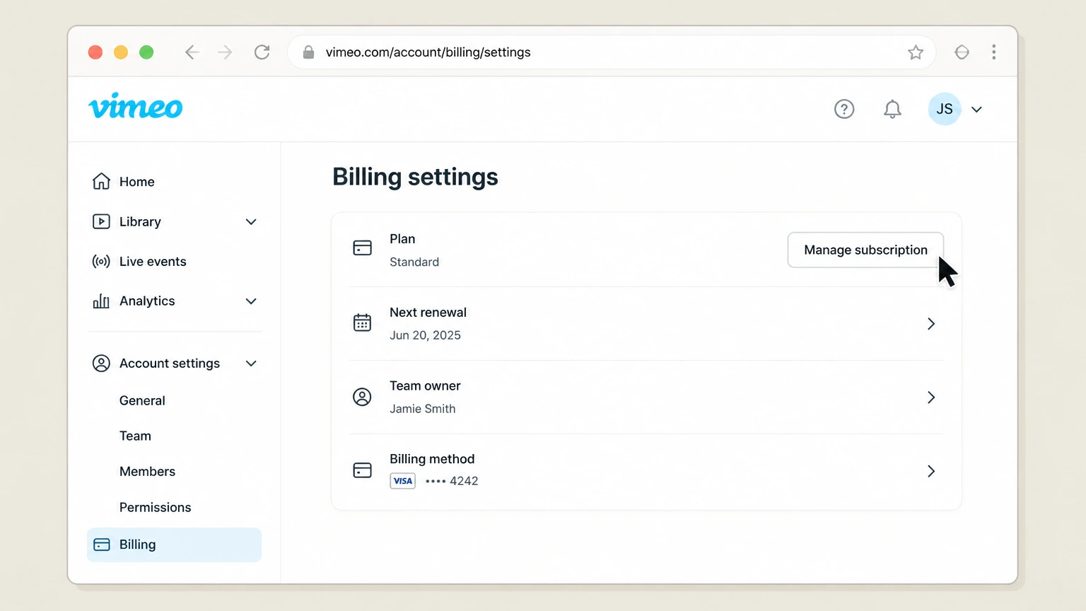Focus the vimeo.com address bar
The height and width of the screenshot is (611, 1086).
coord(612,52)
